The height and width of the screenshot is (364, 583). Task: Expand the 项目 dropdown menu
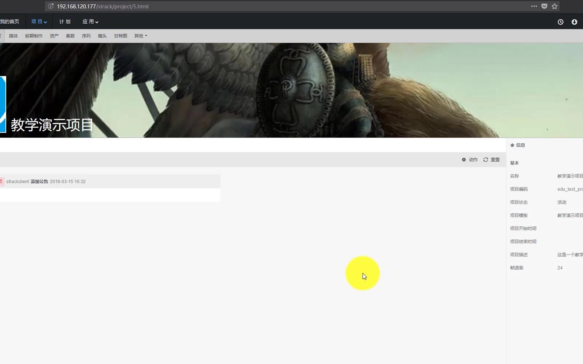pyautogui.click(x=39, y=22)
